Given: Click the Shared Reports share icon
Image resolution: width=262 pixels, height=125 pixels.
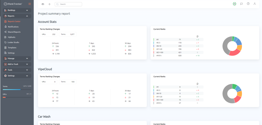Looking at the screenshot, I should [x=6, y=32].
